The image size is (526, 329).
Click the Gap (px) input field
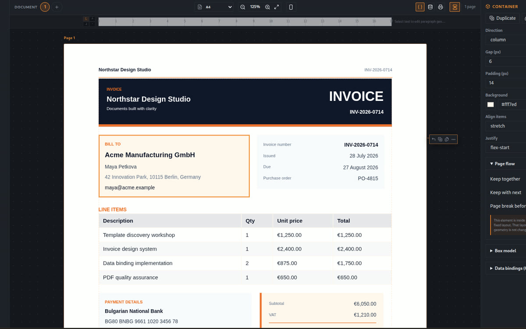(506, 61)
